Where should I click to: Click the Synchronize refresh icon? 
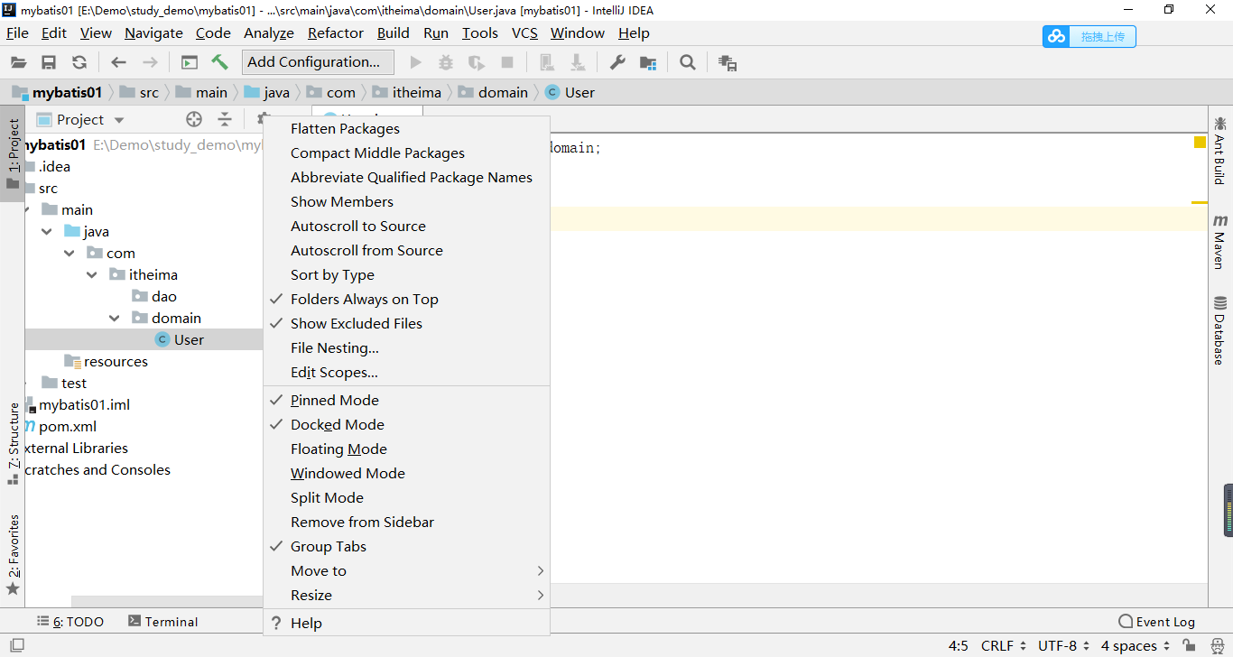point(79,62)
